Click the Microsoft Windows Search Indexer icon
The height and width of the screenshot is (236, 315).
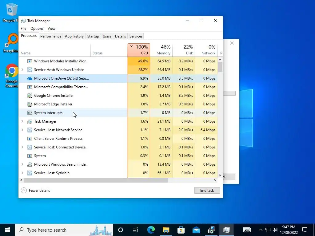(x=30, y=164)
